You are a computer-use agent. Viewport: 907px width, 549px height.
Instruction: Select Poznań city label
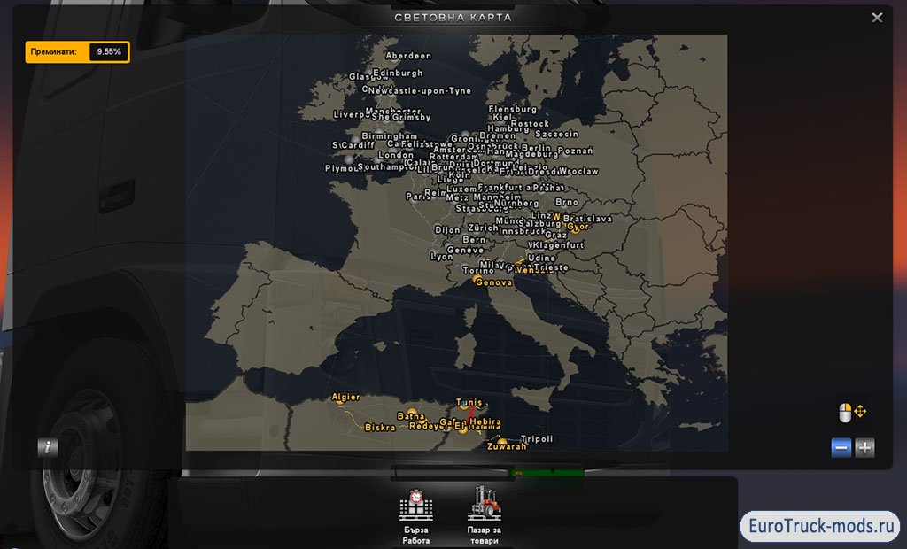[x=575, y=151]
